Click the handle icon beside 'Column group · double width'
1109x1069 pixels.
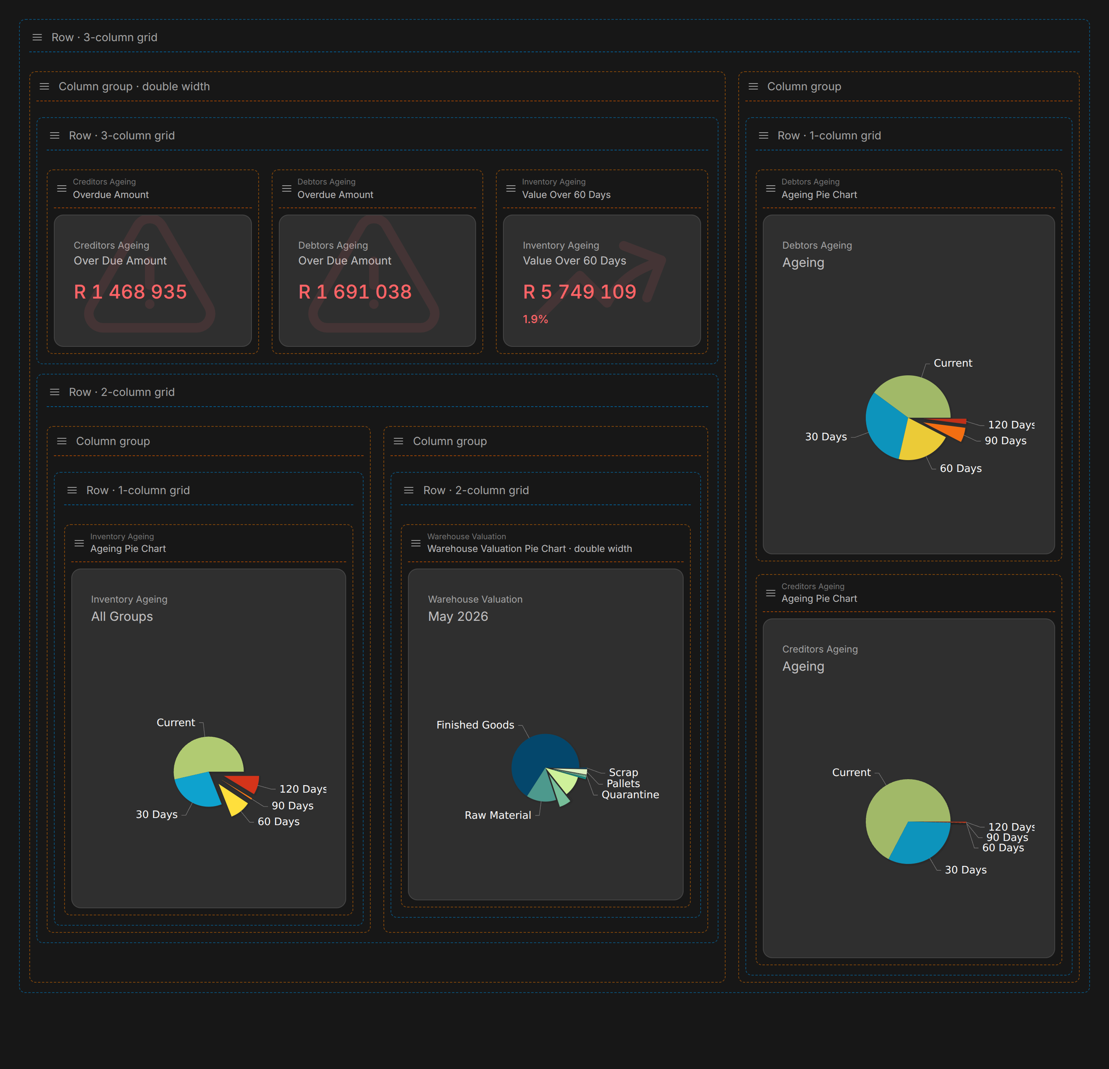[44, 87]
